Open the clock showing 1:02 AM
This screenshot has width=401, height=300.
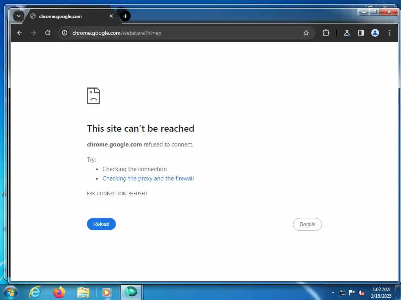381,293
